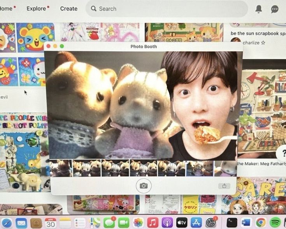
Task: Launch FaceTime from the Dock
Action: click(x=124, y=223)
